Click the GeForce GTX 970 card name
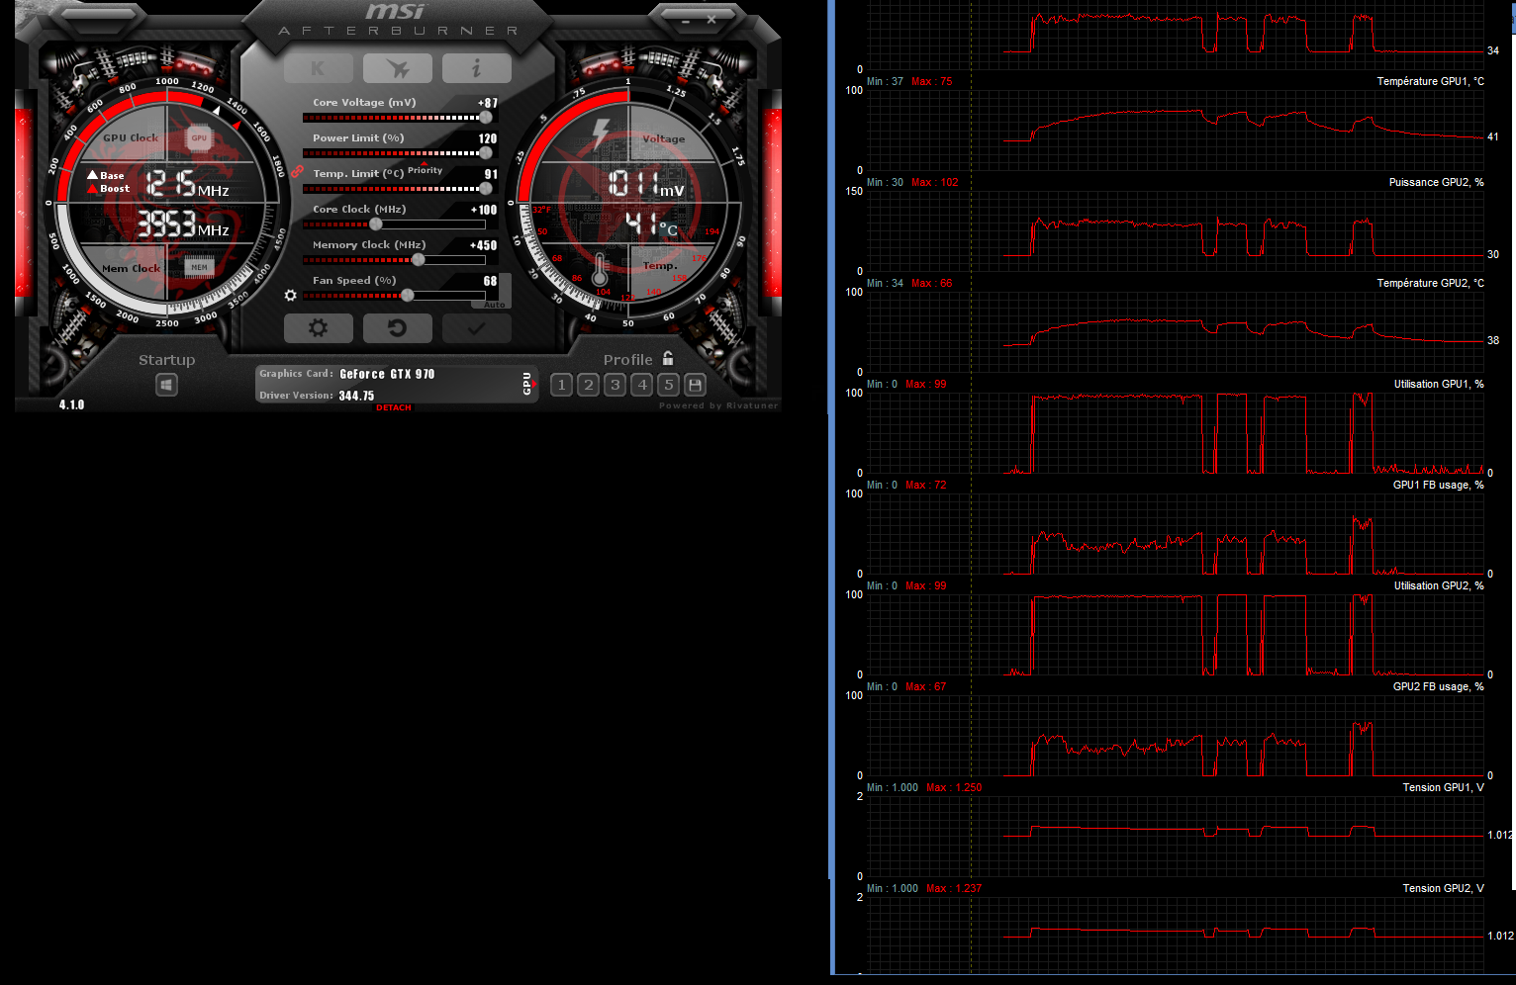 (387, 374)
